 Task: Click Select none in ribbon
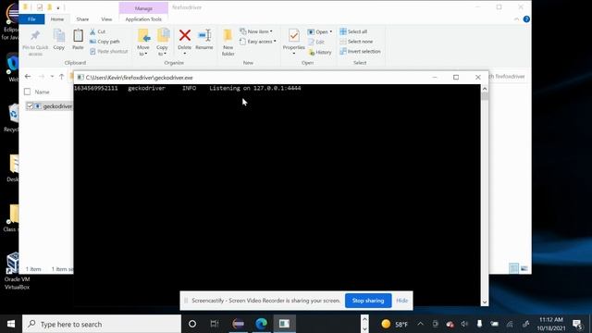click(x=356, y=42)
